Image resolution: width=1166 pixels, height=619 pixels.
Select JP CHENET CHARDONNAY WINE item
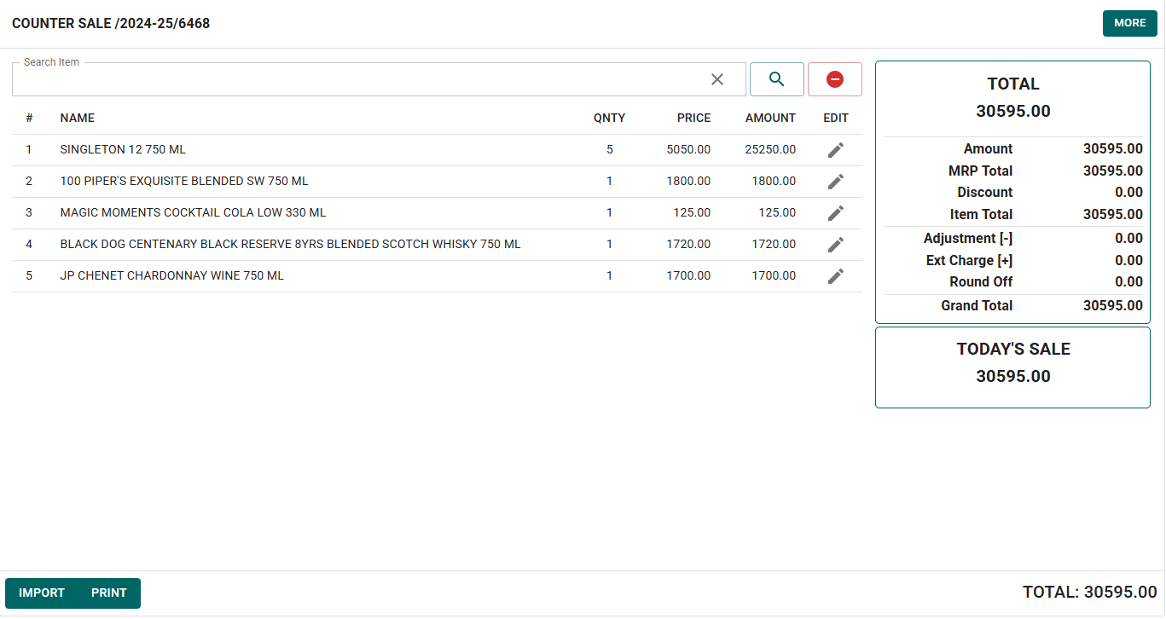tap(172, 275)
